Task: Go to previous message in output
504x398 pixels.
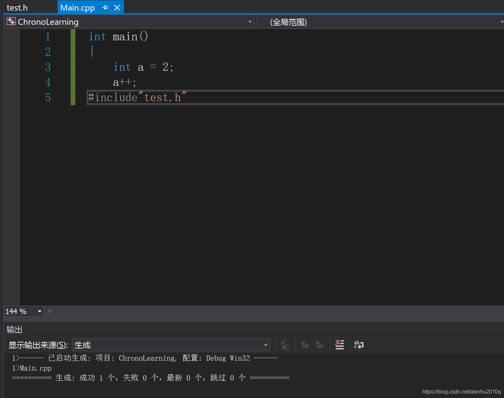Action: click(x=305, y=345)
